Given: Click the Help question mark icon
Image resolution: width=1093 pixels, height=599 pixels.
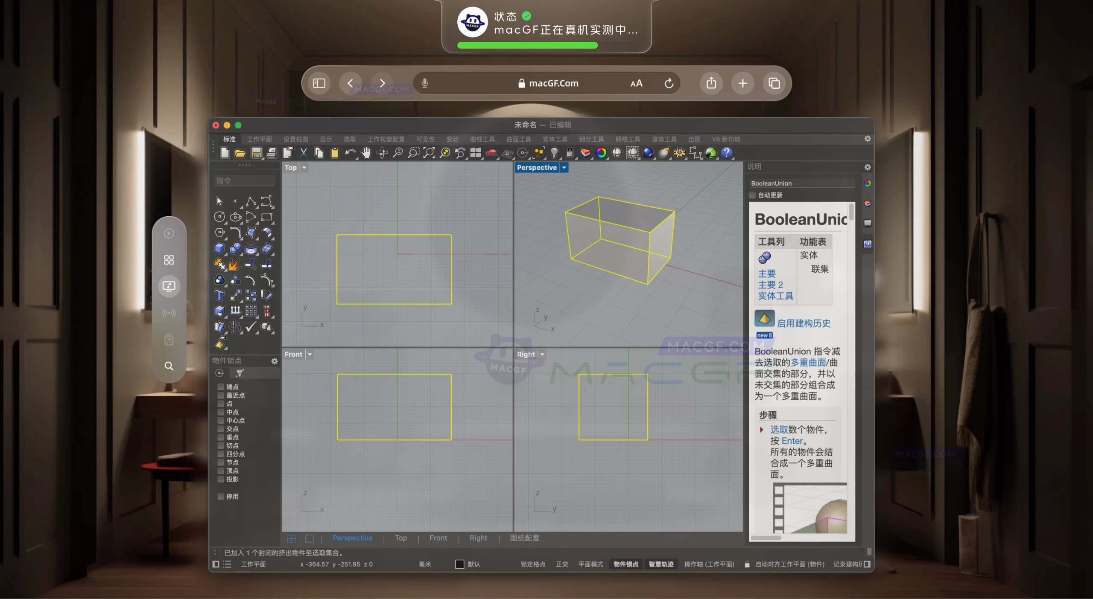Looking at the screenshot, I should point(726,153).
